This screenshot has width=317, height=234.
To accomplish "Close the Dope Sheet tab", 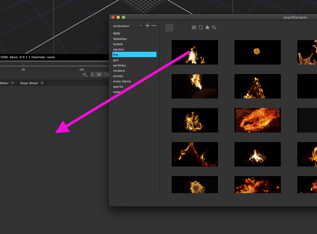I will point(42,83).
